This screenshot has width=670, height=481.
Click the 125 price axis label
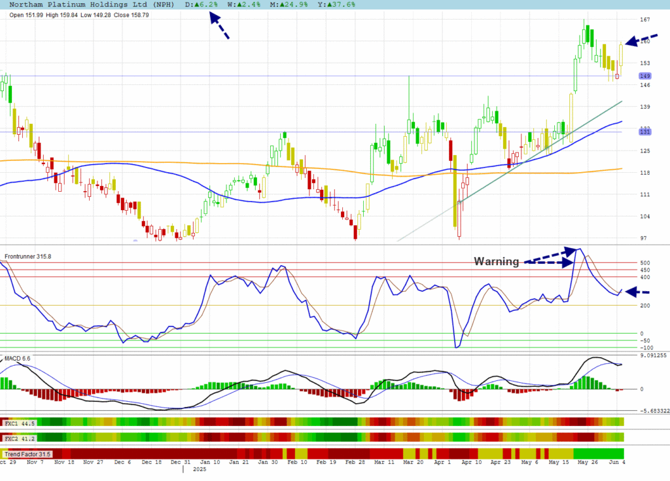[644, 151]
